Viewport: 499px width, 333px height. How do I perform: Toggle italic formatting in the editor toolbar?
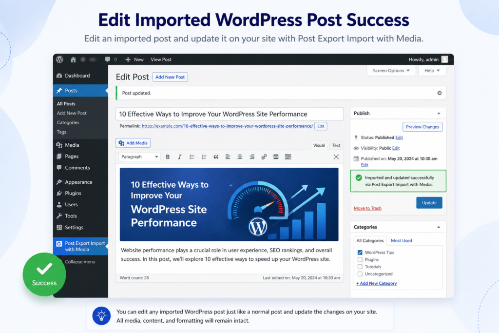pos(179,157)
